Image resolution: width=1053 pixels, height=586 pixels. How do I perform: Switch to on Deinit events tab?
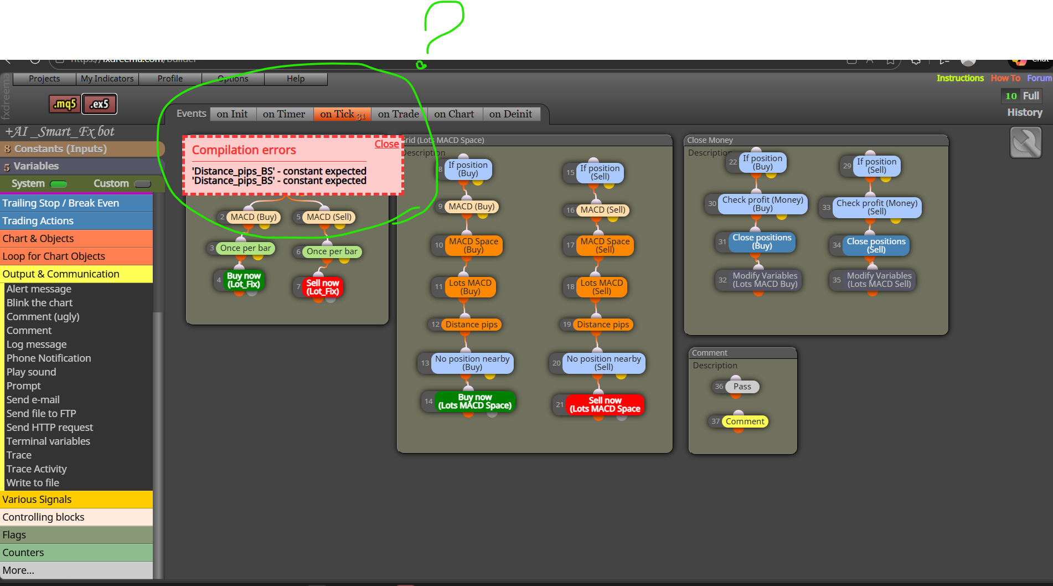510,114
